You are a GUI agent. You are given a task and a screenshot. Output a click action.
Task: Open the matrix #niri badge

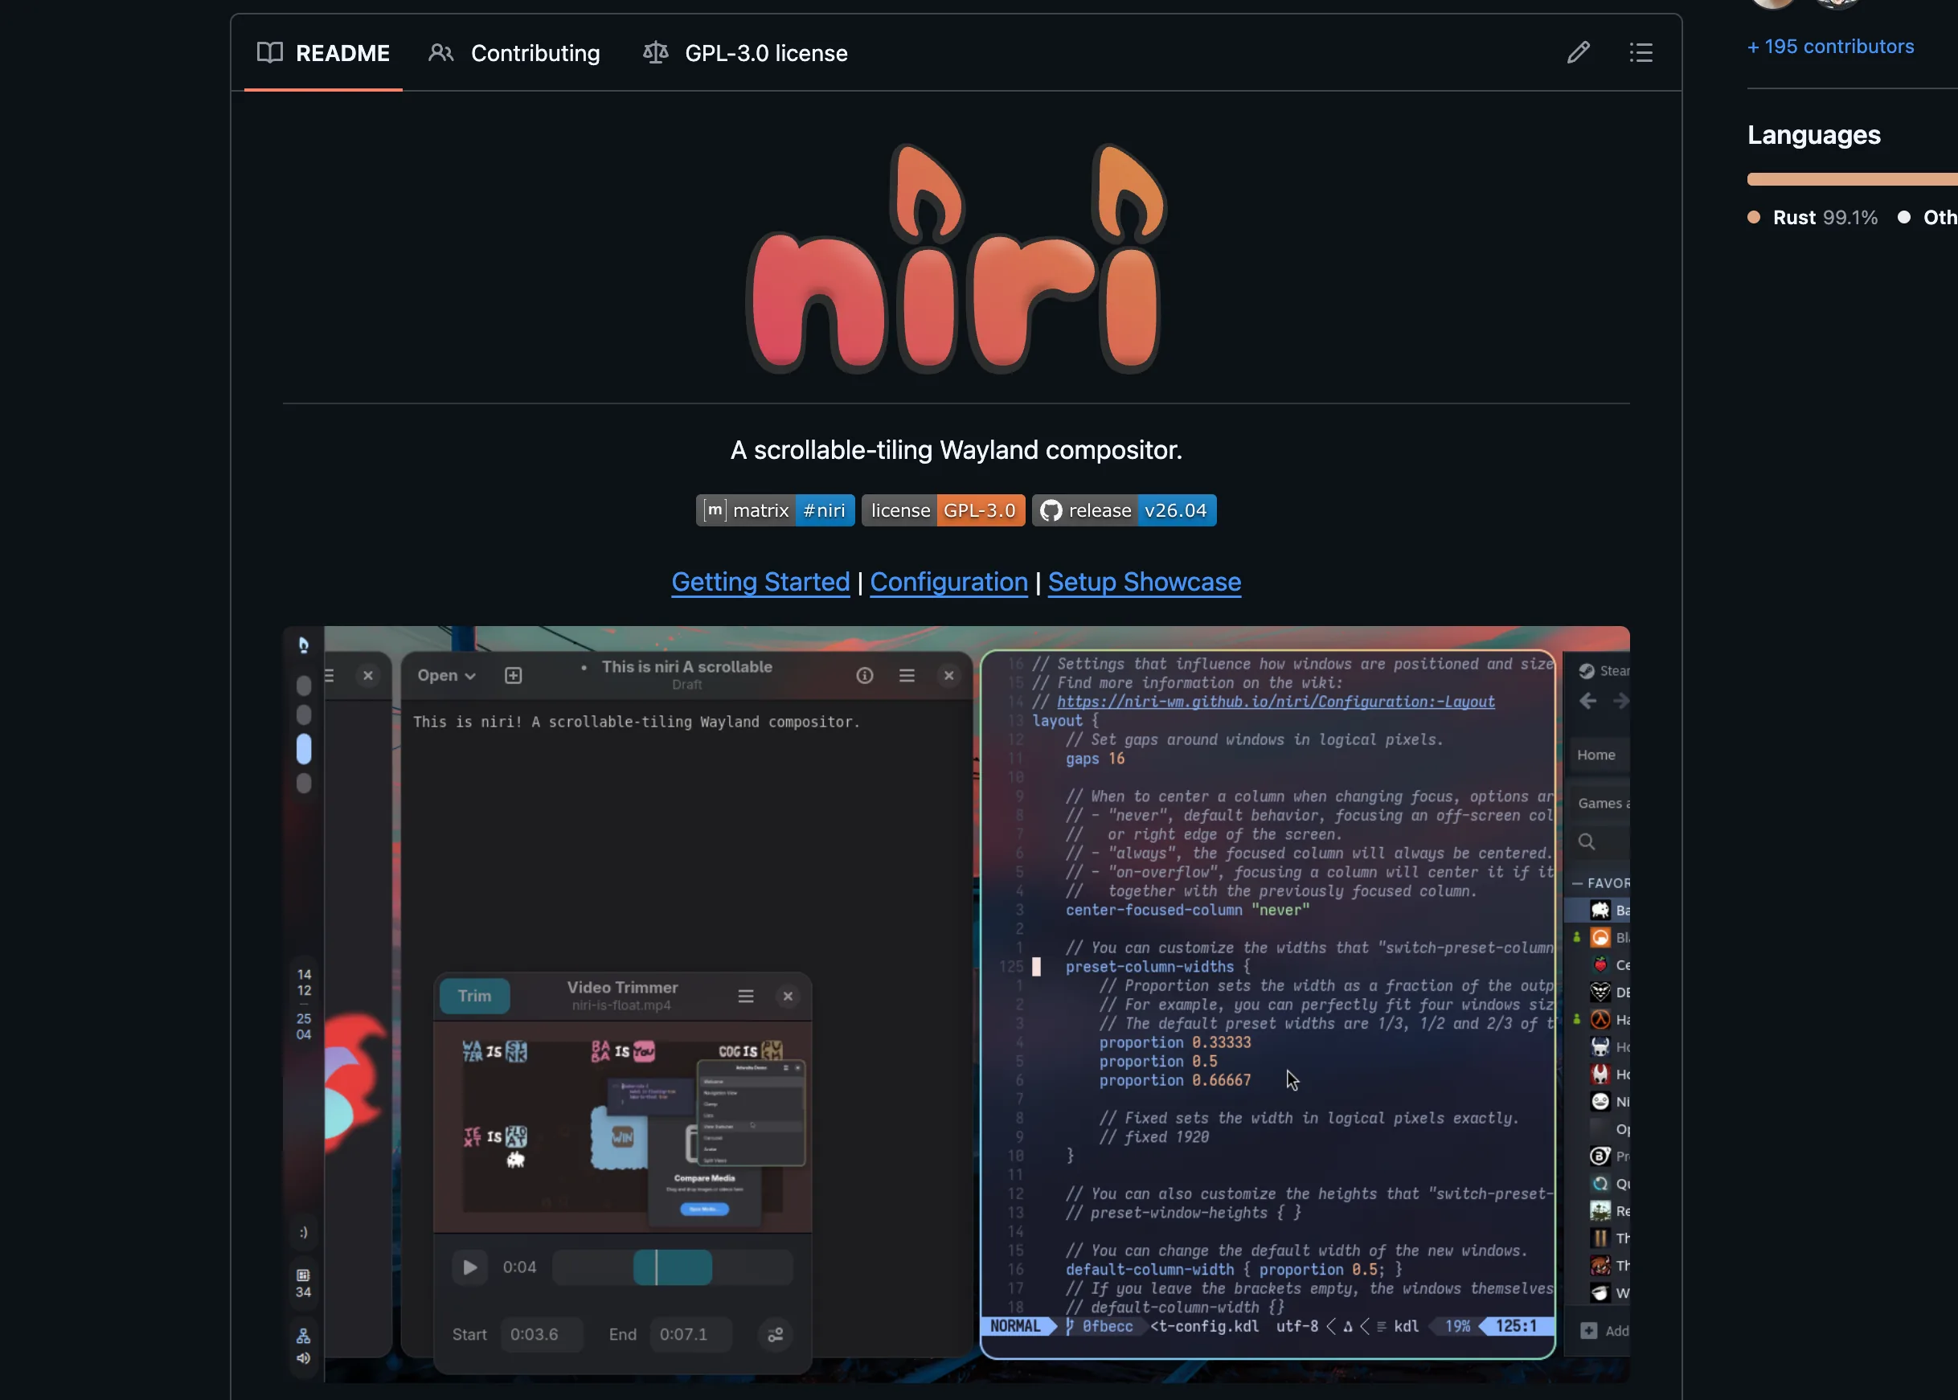pyautogui.click(x=775, y=510)
